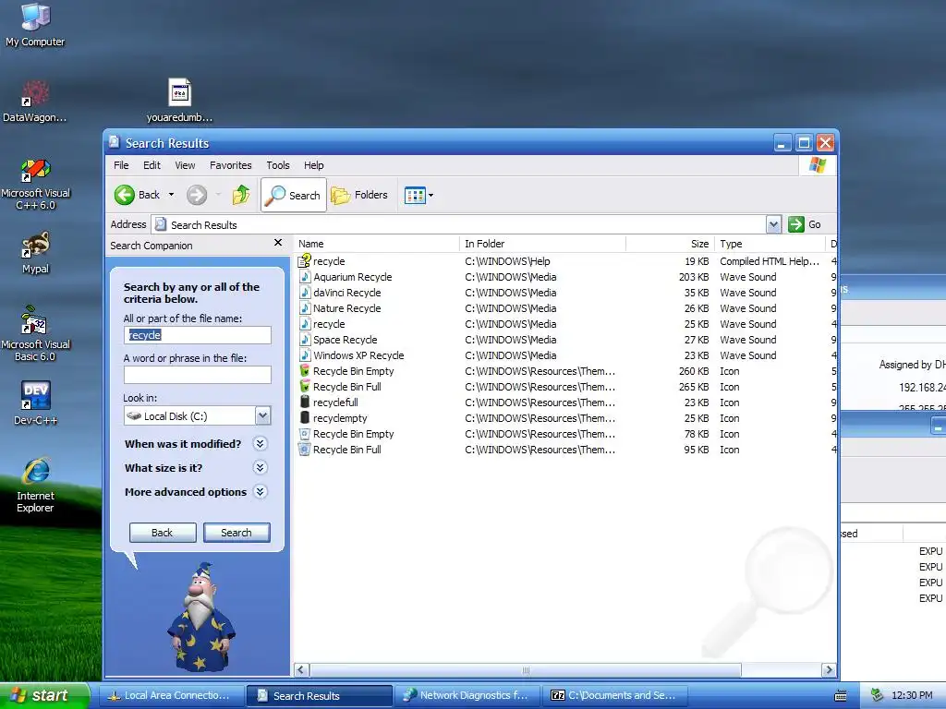946x709 pixels.
Task: Select the recyclempty icon file
Action: click(x=305, y=418)
